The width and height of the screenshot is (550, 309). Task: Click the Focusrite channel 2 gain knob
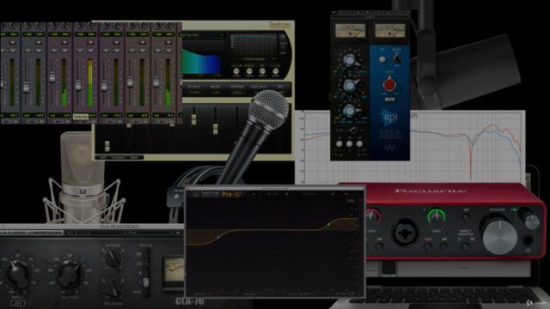point(437,217)
